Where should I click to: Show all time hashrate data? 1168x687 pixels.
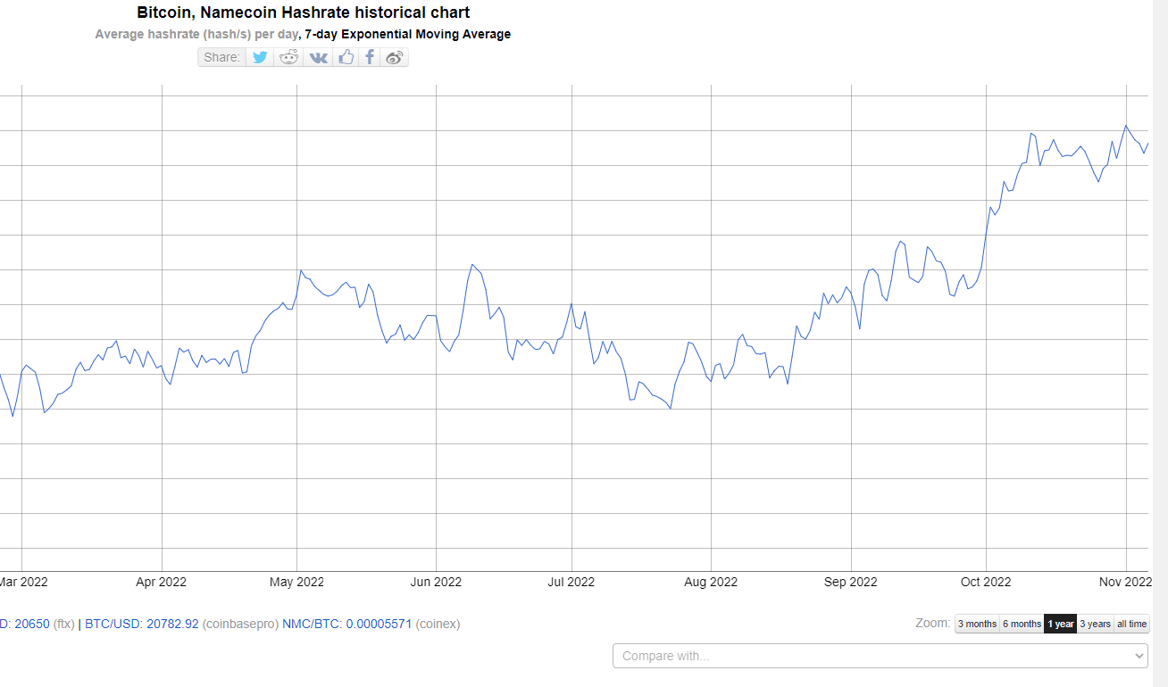[x=1131, y=624]
